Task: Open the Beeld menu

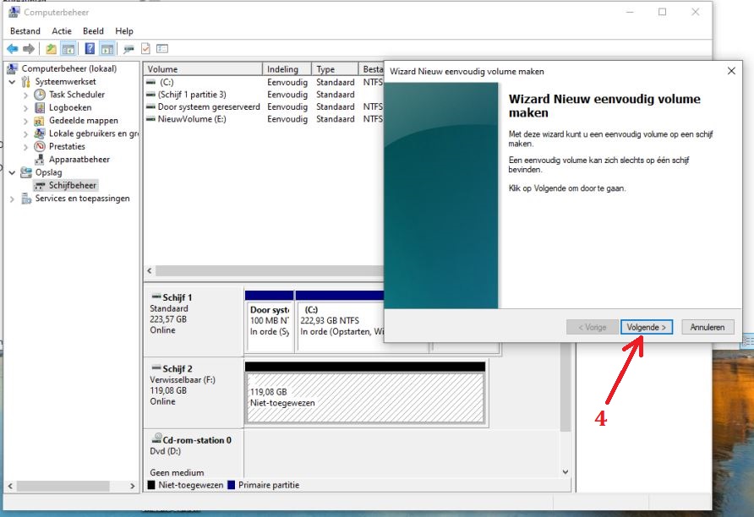Action: tap(93, 31)
